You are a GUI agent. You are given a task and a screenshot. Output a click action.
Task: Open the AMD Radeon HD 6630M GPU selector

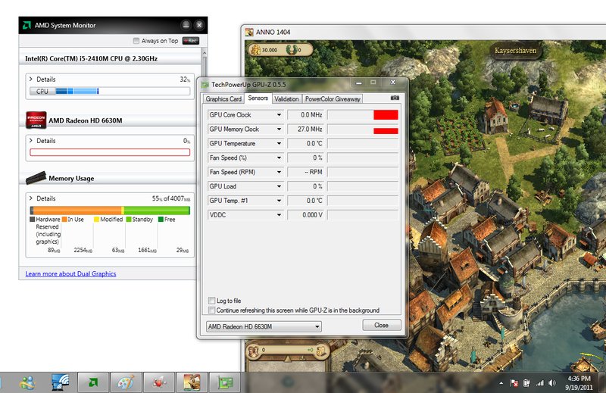coord(264,326)
